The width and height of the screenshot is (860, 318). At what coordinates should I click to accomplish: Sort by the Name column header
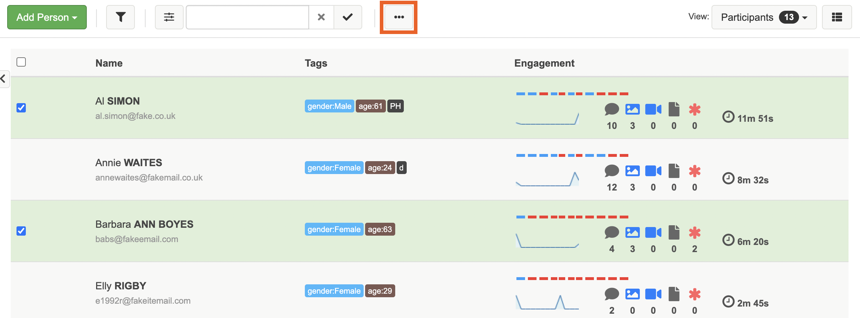109,63
